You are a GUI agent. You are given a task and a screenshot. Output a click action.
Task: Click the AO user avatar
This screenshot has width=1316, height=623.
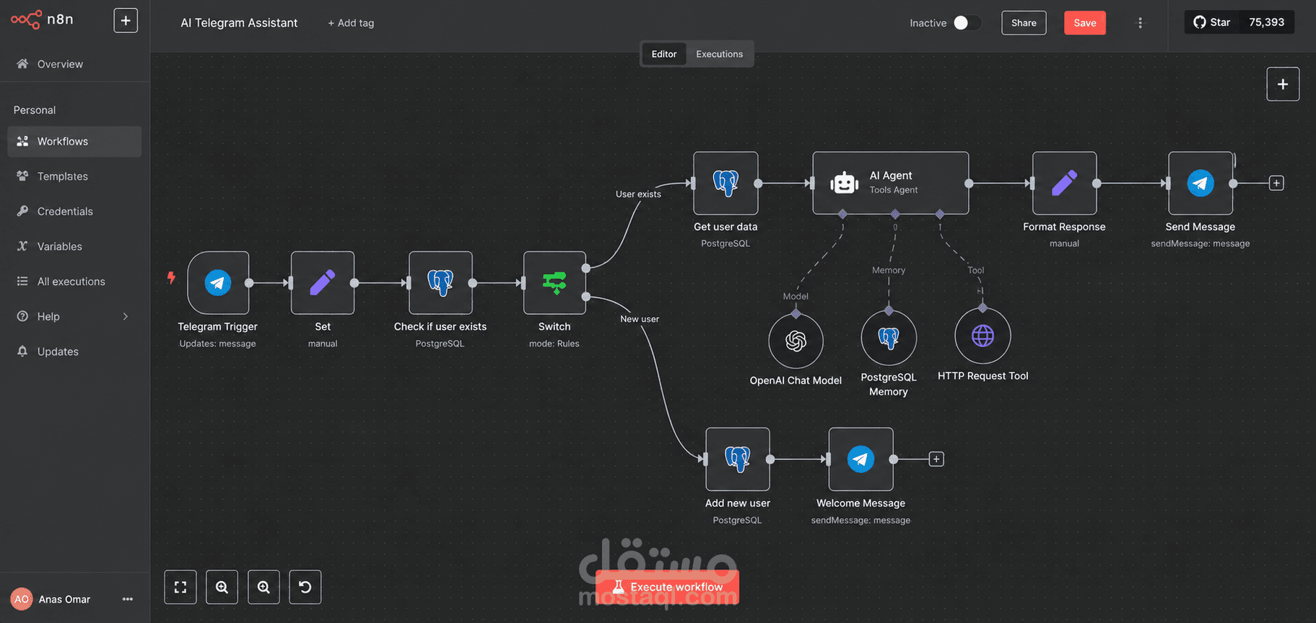click(x=22, y=599)
